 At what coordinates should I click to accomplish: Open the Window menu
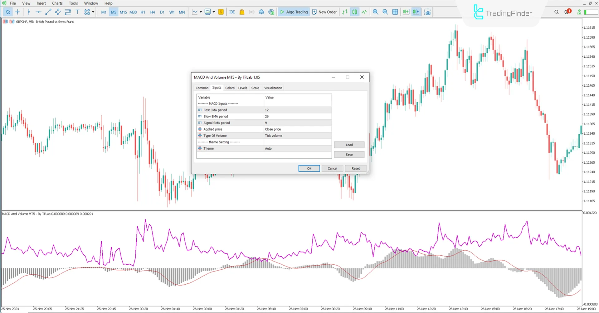click(91, 3)
